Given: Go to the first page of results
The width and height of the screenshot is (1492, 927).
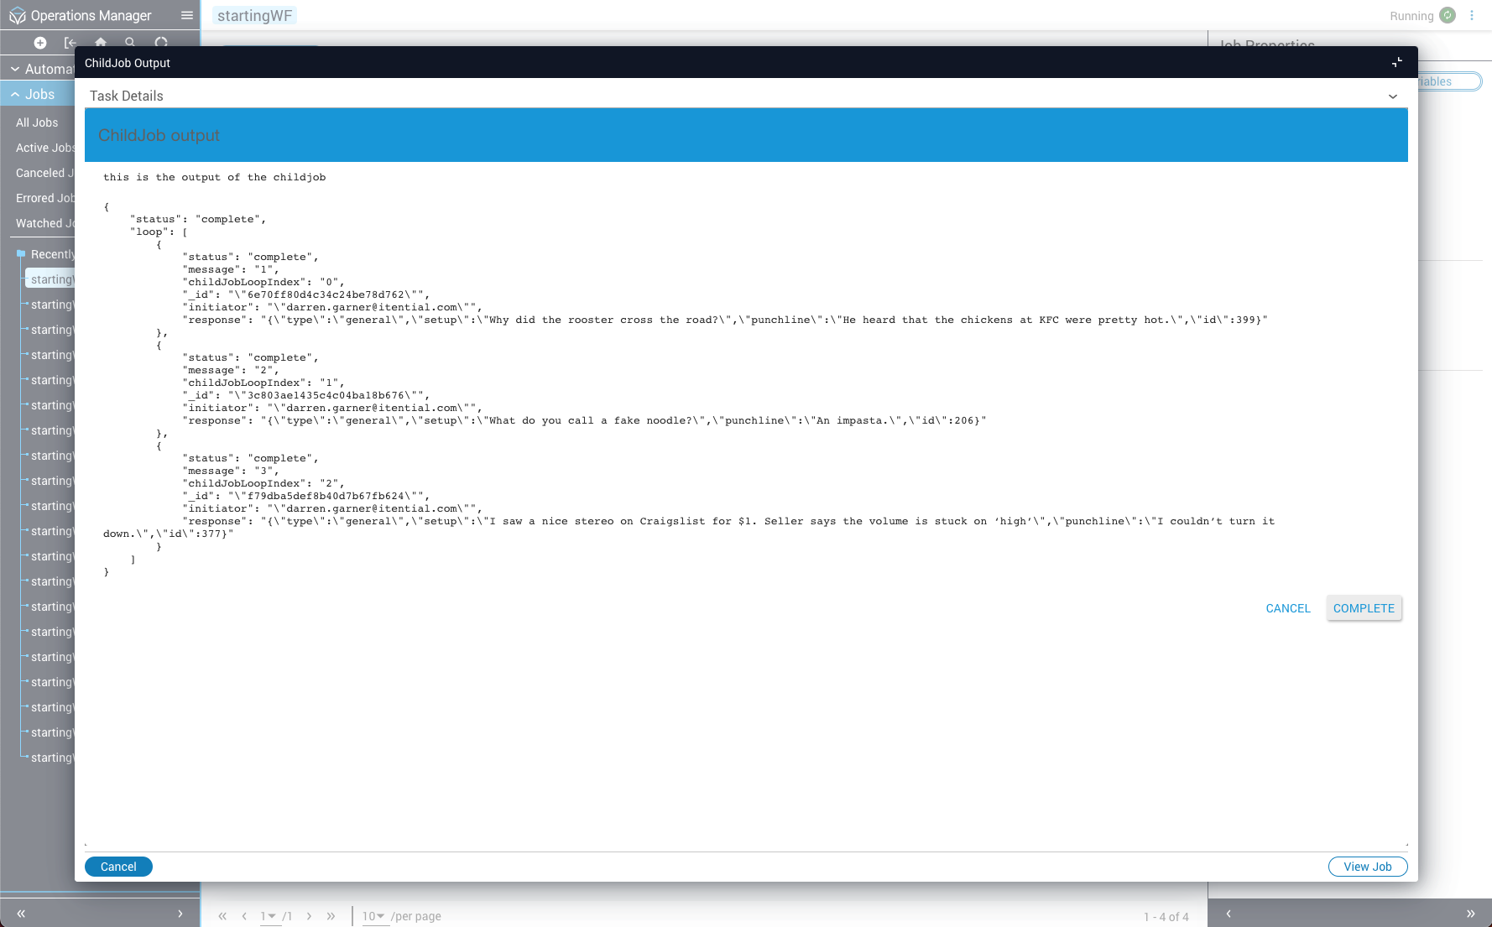Looking at the screenshot, I should pyautogui.click(x=222, y=916).
